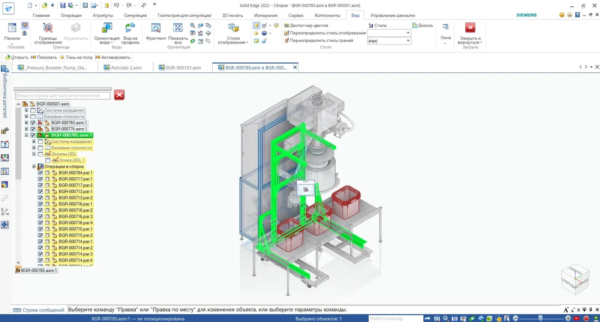Expand BGR-000793.asm:1 tree node
600x322 pixels.
point(26,123)
